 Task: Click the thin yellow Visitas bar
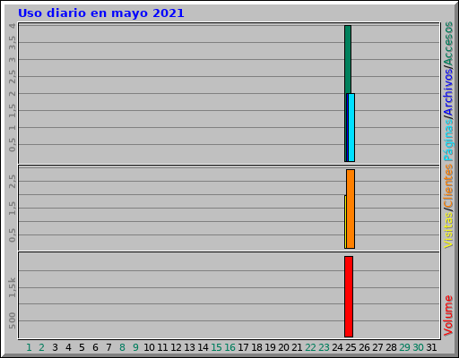[345, 222]
